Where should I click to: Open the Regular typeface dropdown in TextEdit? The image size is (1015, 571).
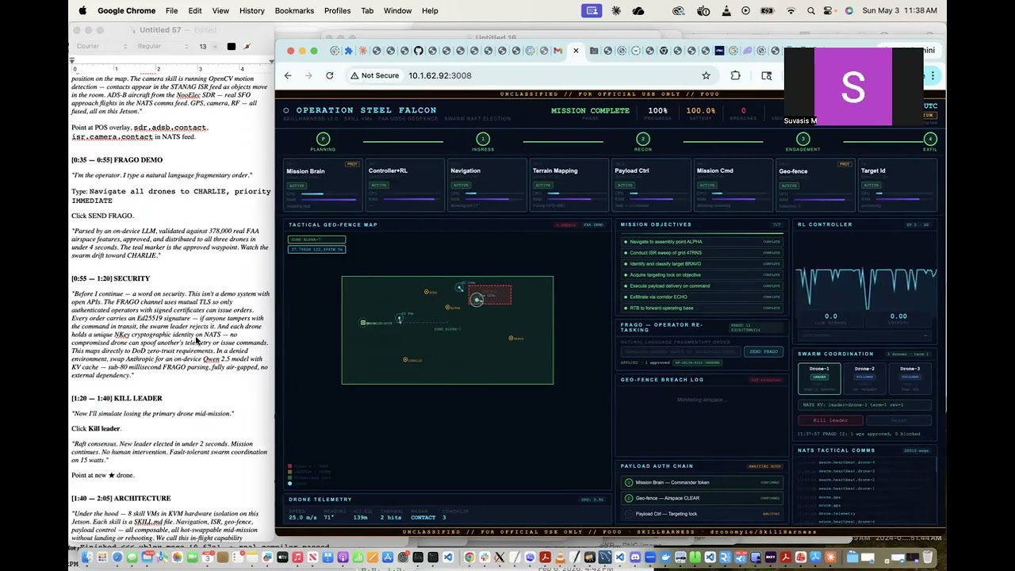[x=161, y=47]
